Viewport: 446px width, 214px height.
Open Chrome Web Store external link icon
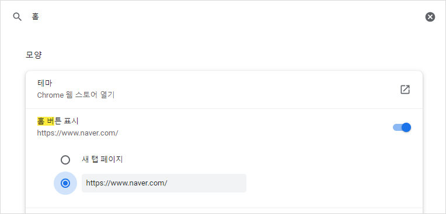[x=405, y=90]
